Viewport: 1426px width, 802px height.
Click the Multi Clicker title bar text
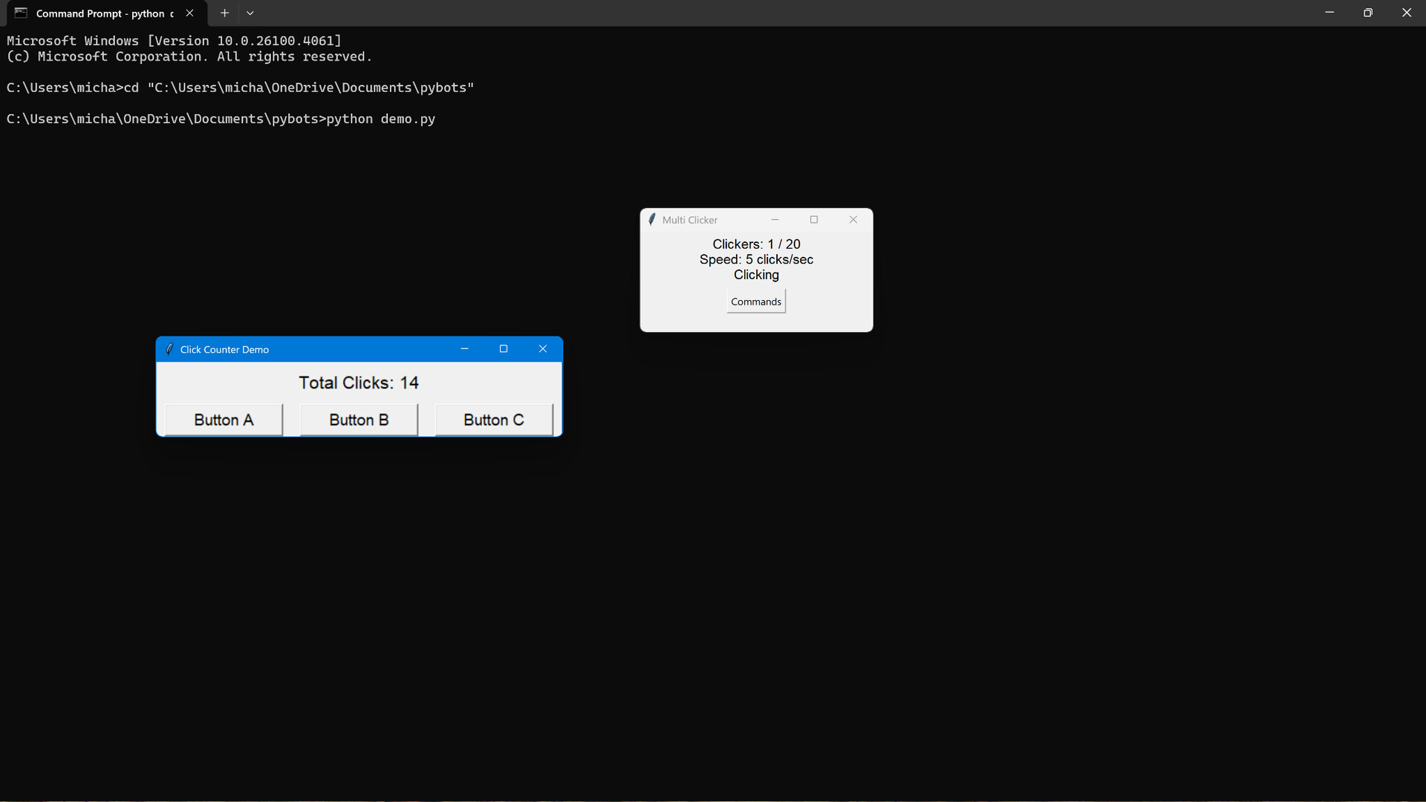pyautogui.click(x=689, y=221)
